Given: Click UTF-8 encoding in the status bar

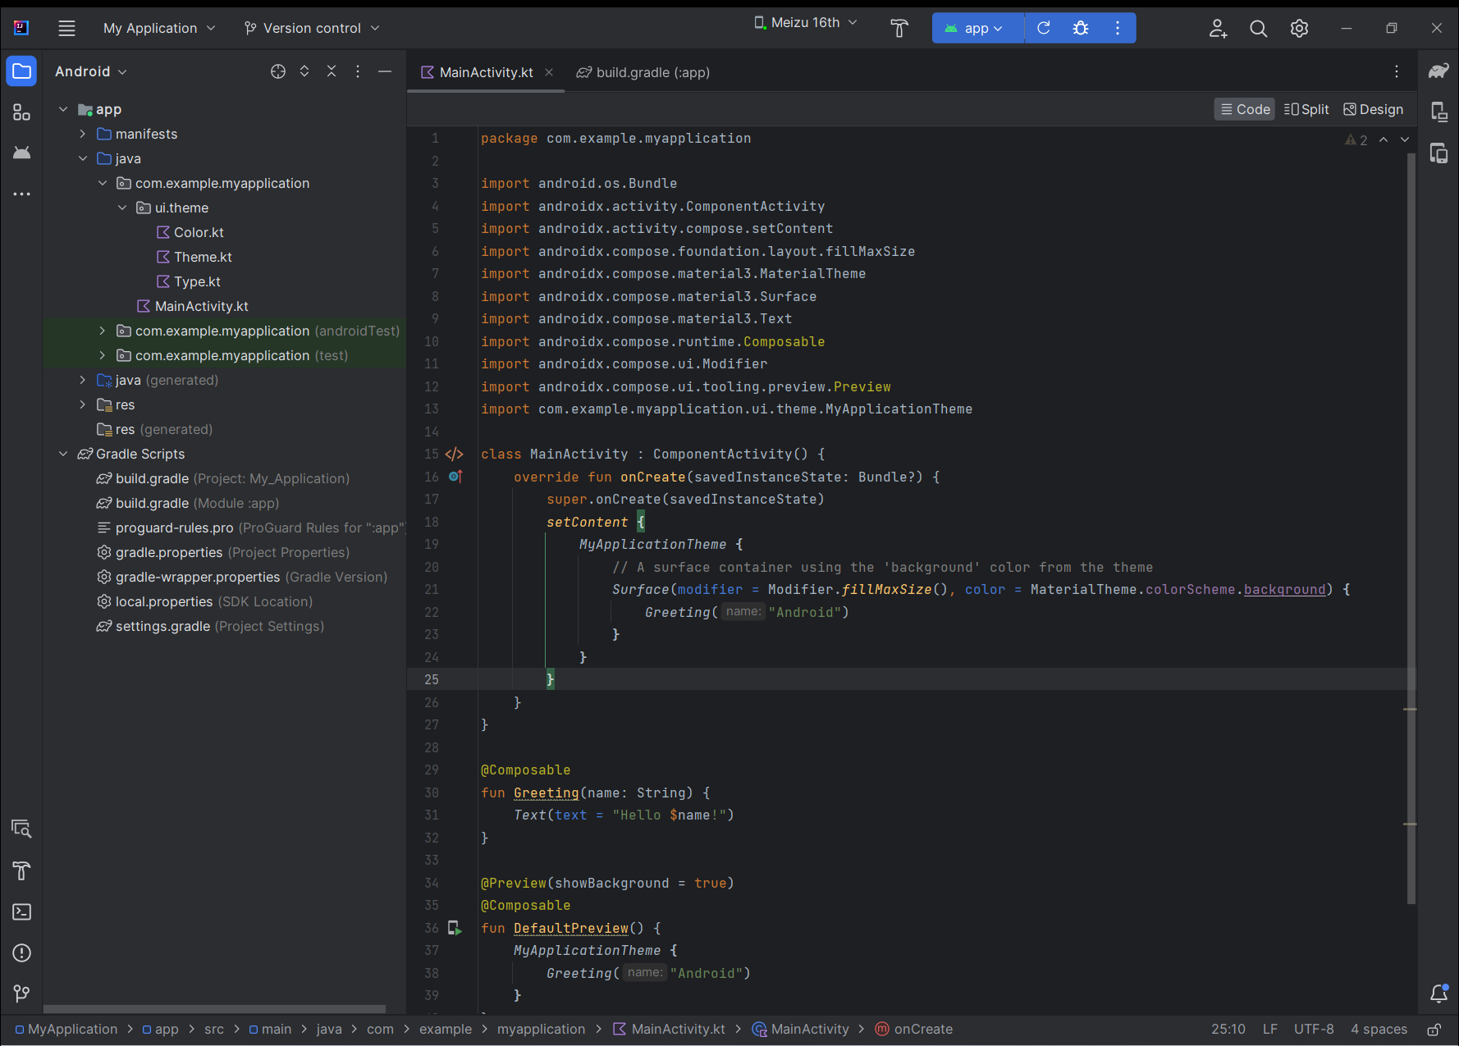Looking at the screenshot, I should (1314, 1029).
